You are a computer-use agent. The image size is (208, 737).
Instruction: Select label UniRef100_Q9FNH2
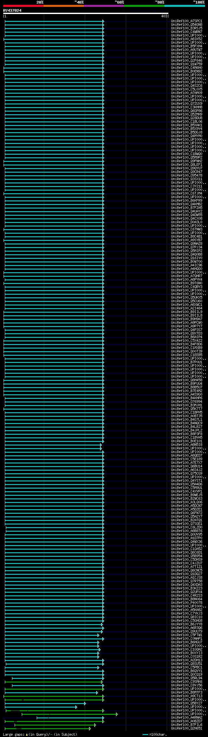[x=187, y=161]
